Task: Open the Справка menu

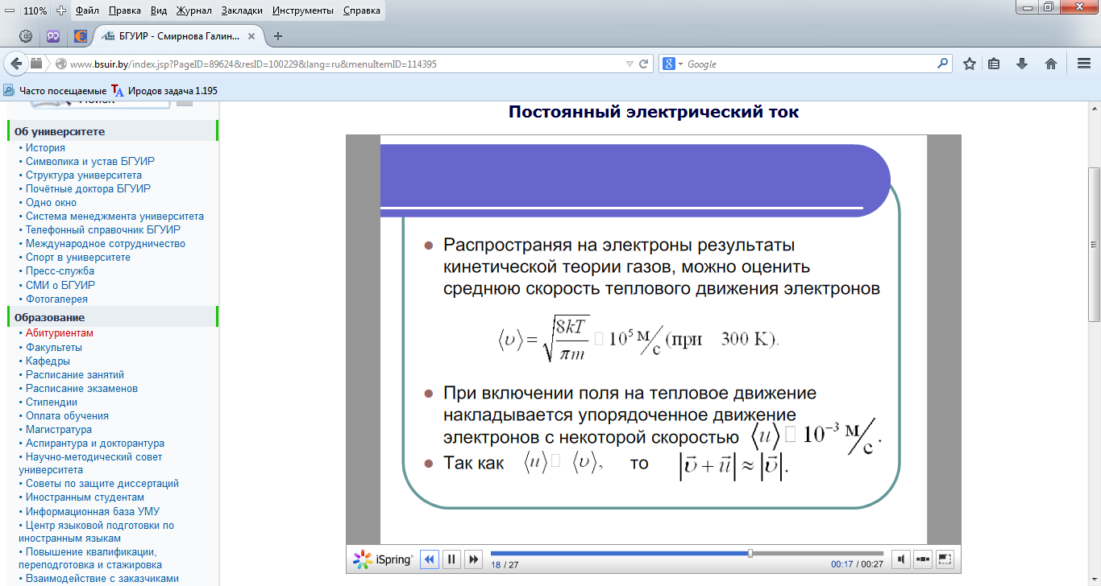Action: click(361, 11)
